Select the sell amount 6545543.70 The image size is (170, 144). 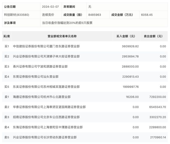(x=158, y=107)
